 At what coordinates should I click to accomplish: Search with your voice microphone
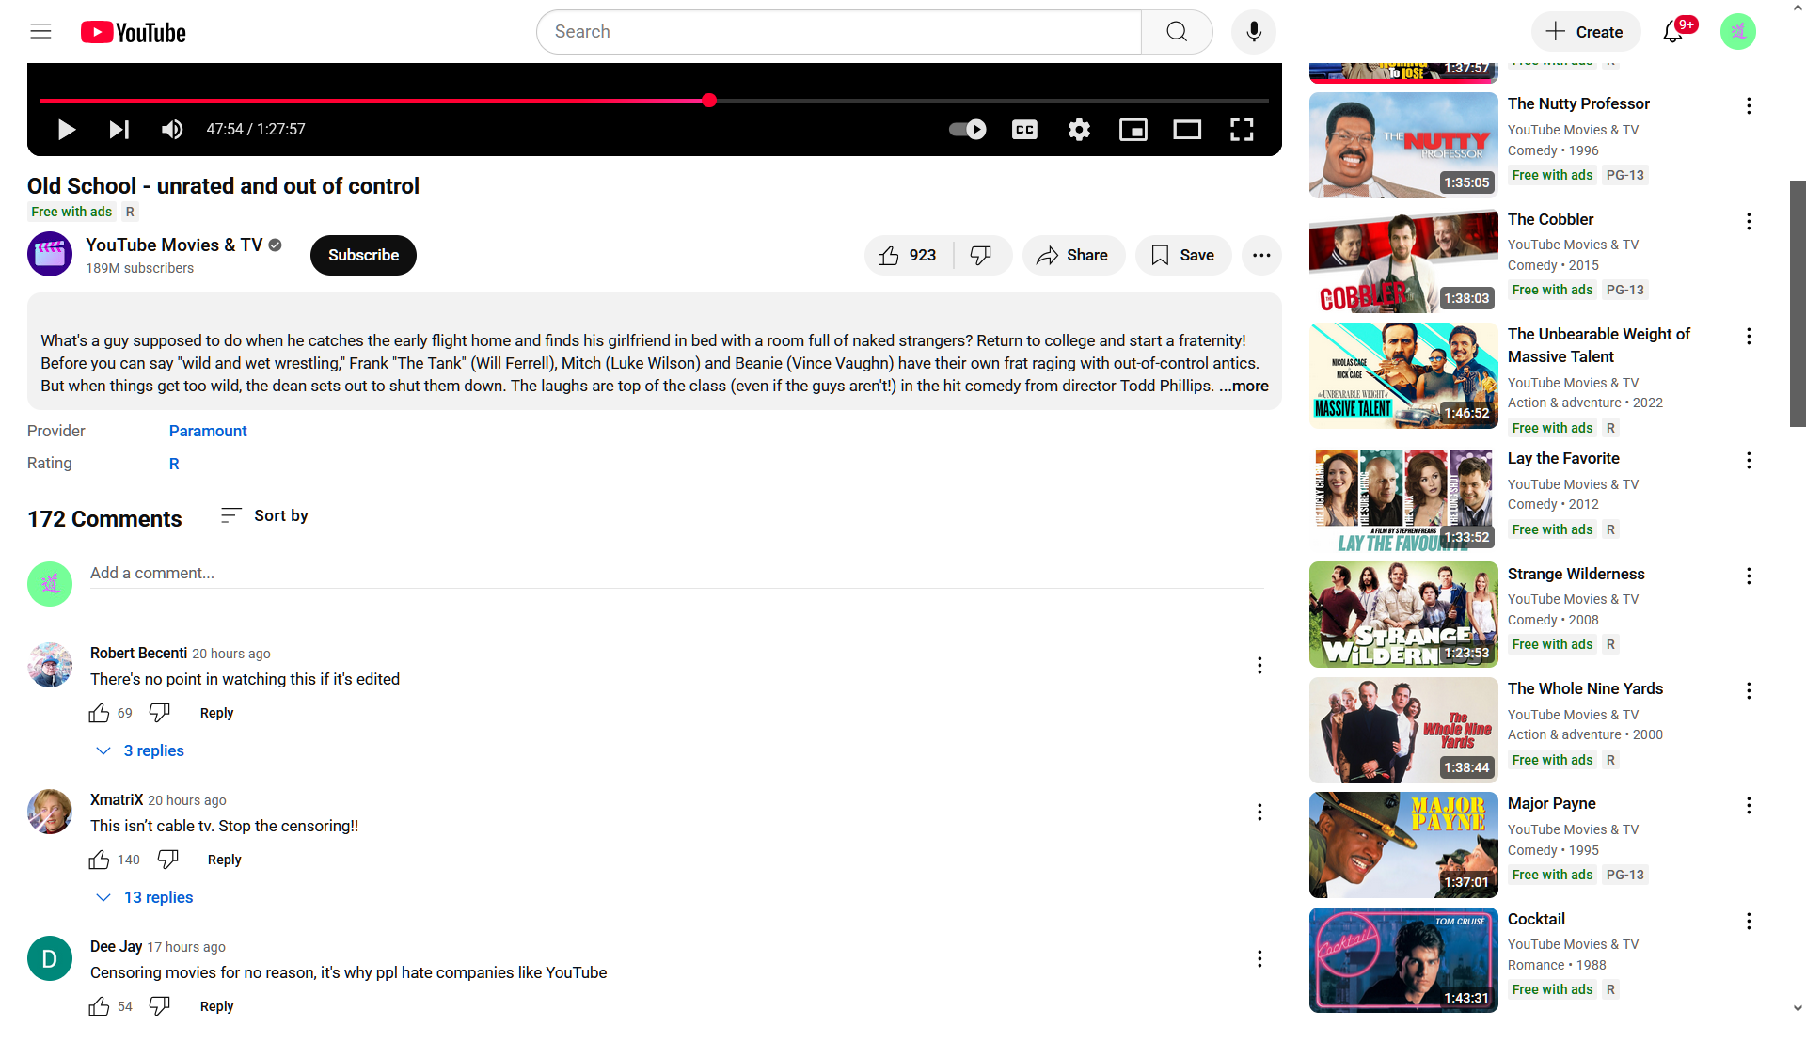(x=1253, y=32)
